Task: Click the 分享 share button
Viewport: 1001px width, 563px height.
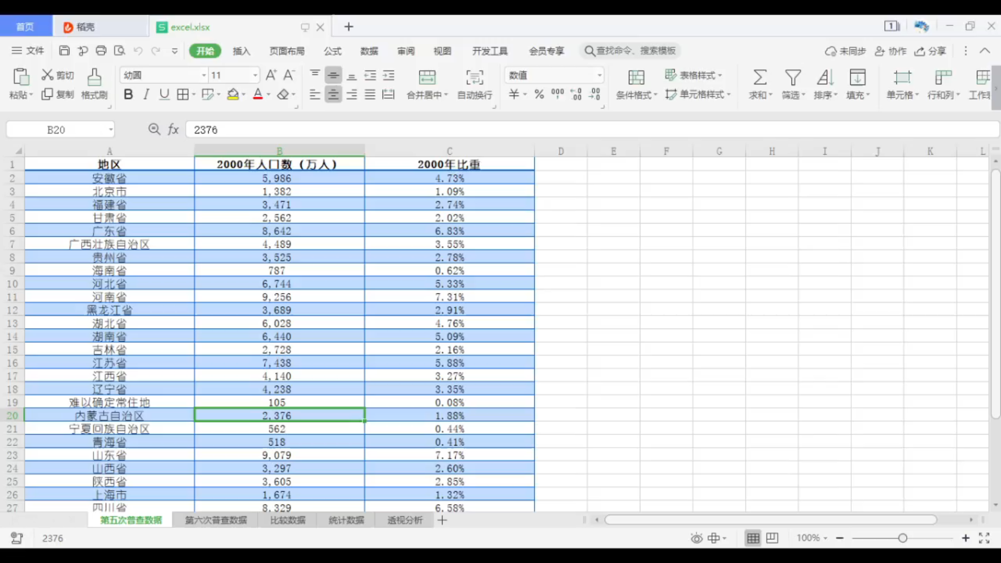Action: pos(931,51)
